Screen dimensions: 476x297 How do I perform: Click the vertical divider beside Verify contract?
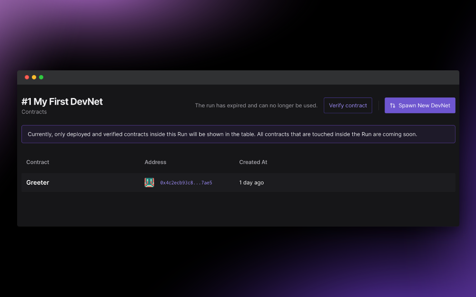click(x=378, y=105)
